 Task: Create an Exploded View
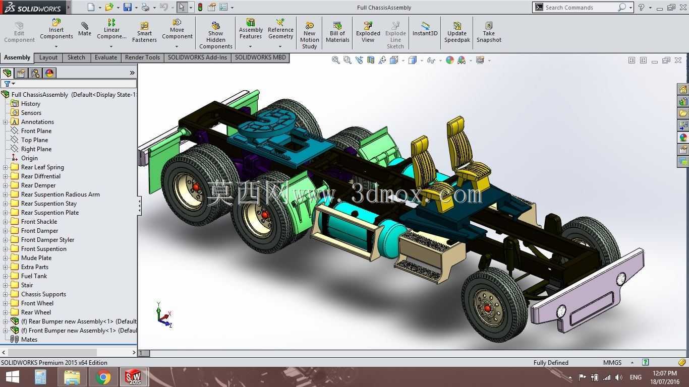(368, 33)
